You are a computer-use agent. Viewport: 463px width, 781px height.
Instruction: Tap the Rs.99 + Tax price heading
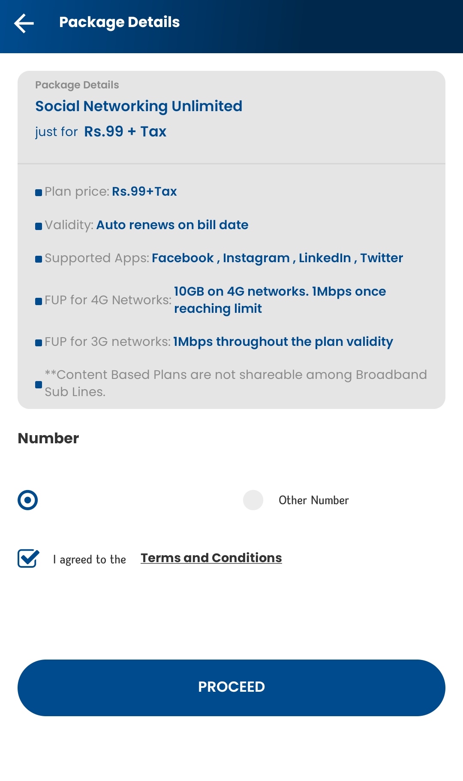[x=125, y=131]
